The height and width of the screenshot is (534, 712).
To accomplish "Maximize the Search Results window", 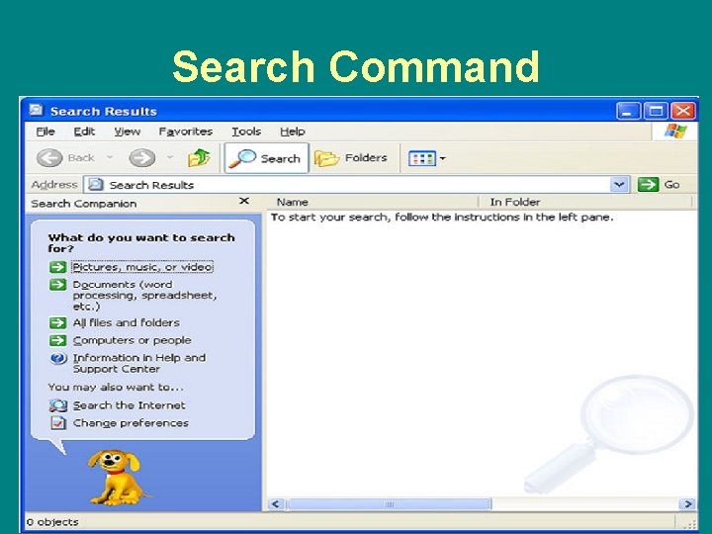I will click(656, 111).
